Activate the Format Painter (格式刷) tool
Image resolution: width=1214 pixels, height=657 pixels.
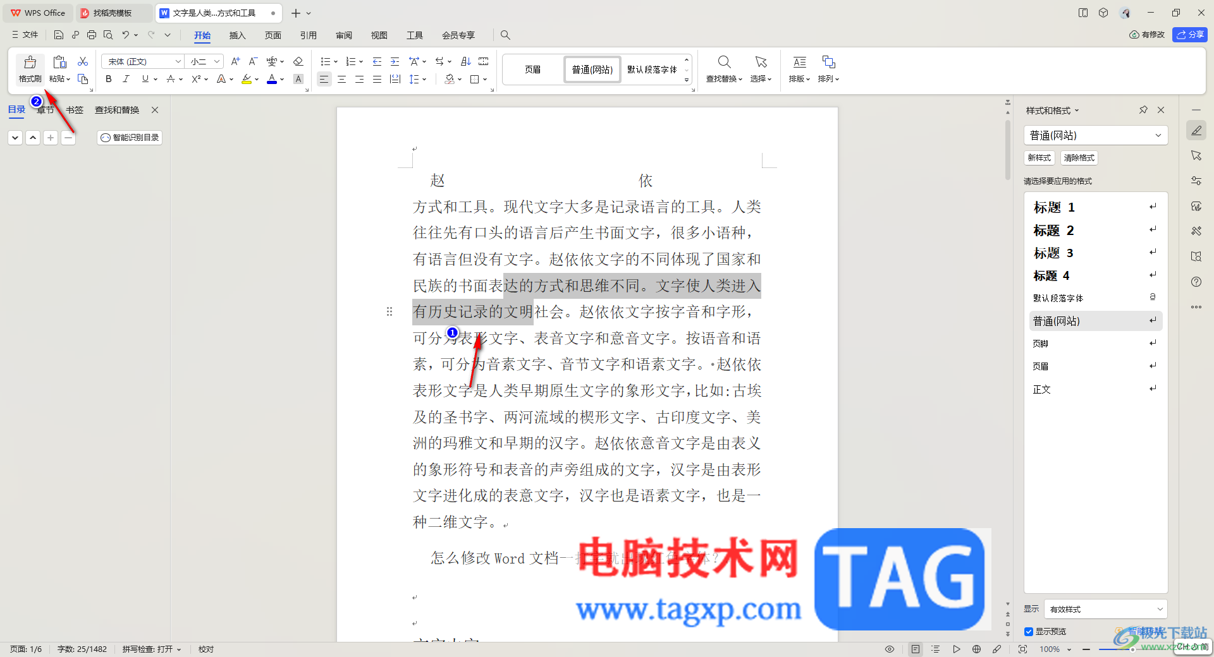click(30, 69)
